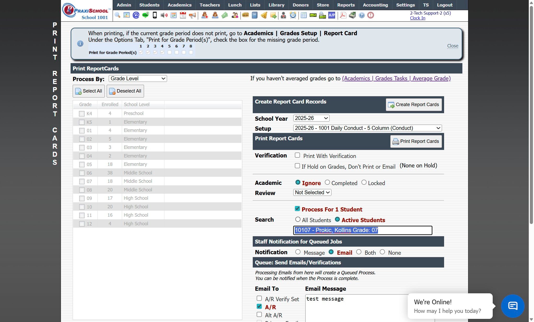Enable Print With Verification checkbox
This screenshot has width=534, height=322.
pos(297,155)
